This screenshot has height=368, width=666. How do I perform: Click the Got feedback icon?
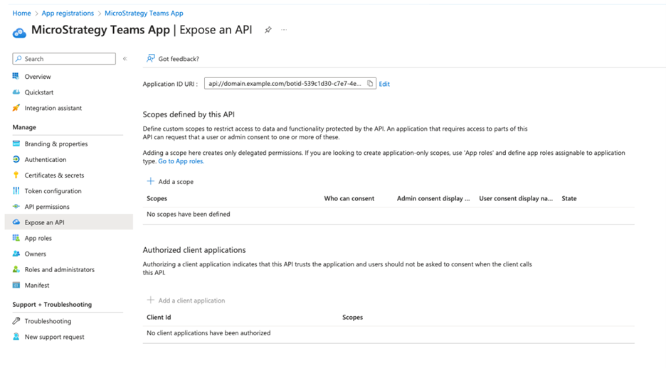coord(151,59)
